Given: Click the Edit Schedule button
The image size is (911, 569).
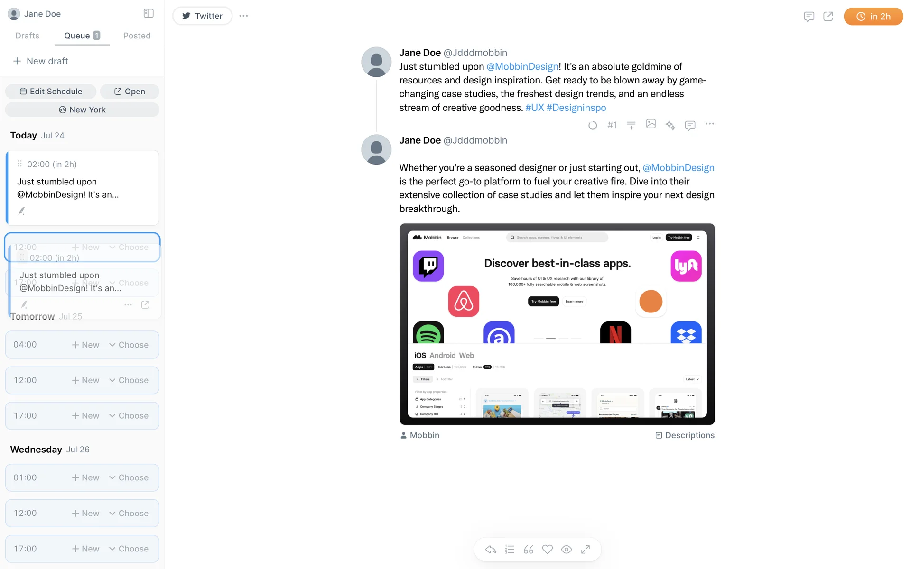Looking at the screenshot, I should coord(51,92).
